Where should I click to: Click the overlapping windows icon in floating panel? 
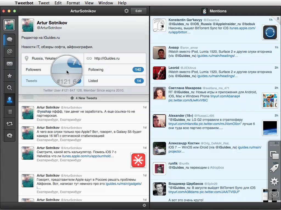click(274, 155)
